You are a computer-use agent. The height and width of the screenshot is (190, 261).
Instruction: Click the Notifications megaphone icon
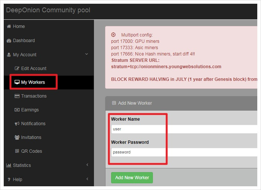click(17, 124)
